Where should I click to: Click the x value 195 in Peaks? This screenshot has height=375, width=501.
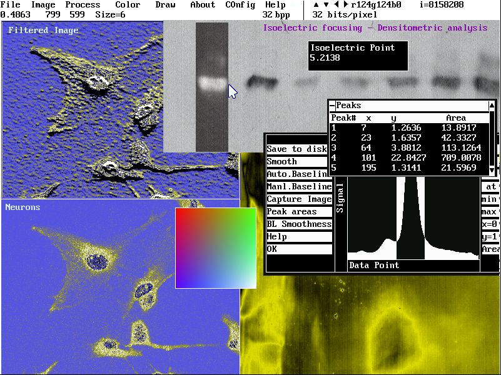coord(368,167)
